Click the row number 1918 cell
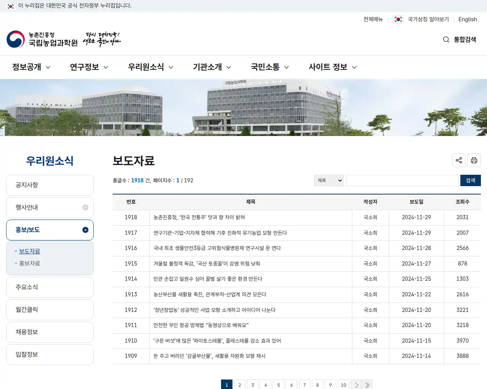487x389 pixels. (x=131, y=217)
